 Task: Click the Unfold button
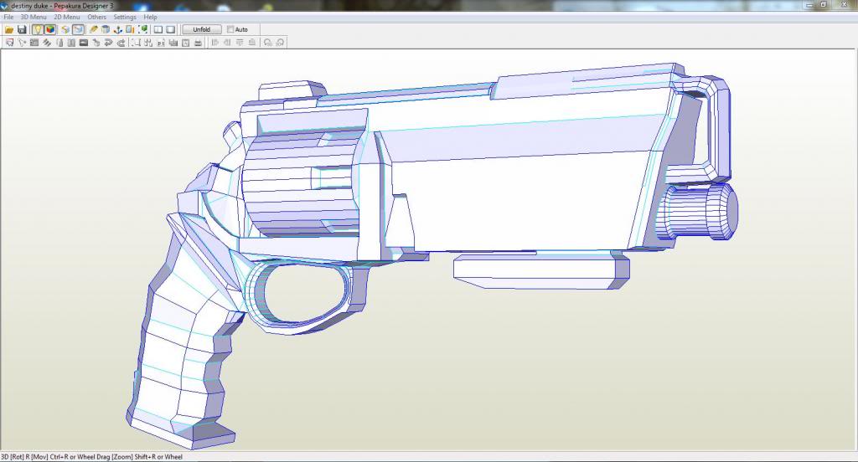201,29
